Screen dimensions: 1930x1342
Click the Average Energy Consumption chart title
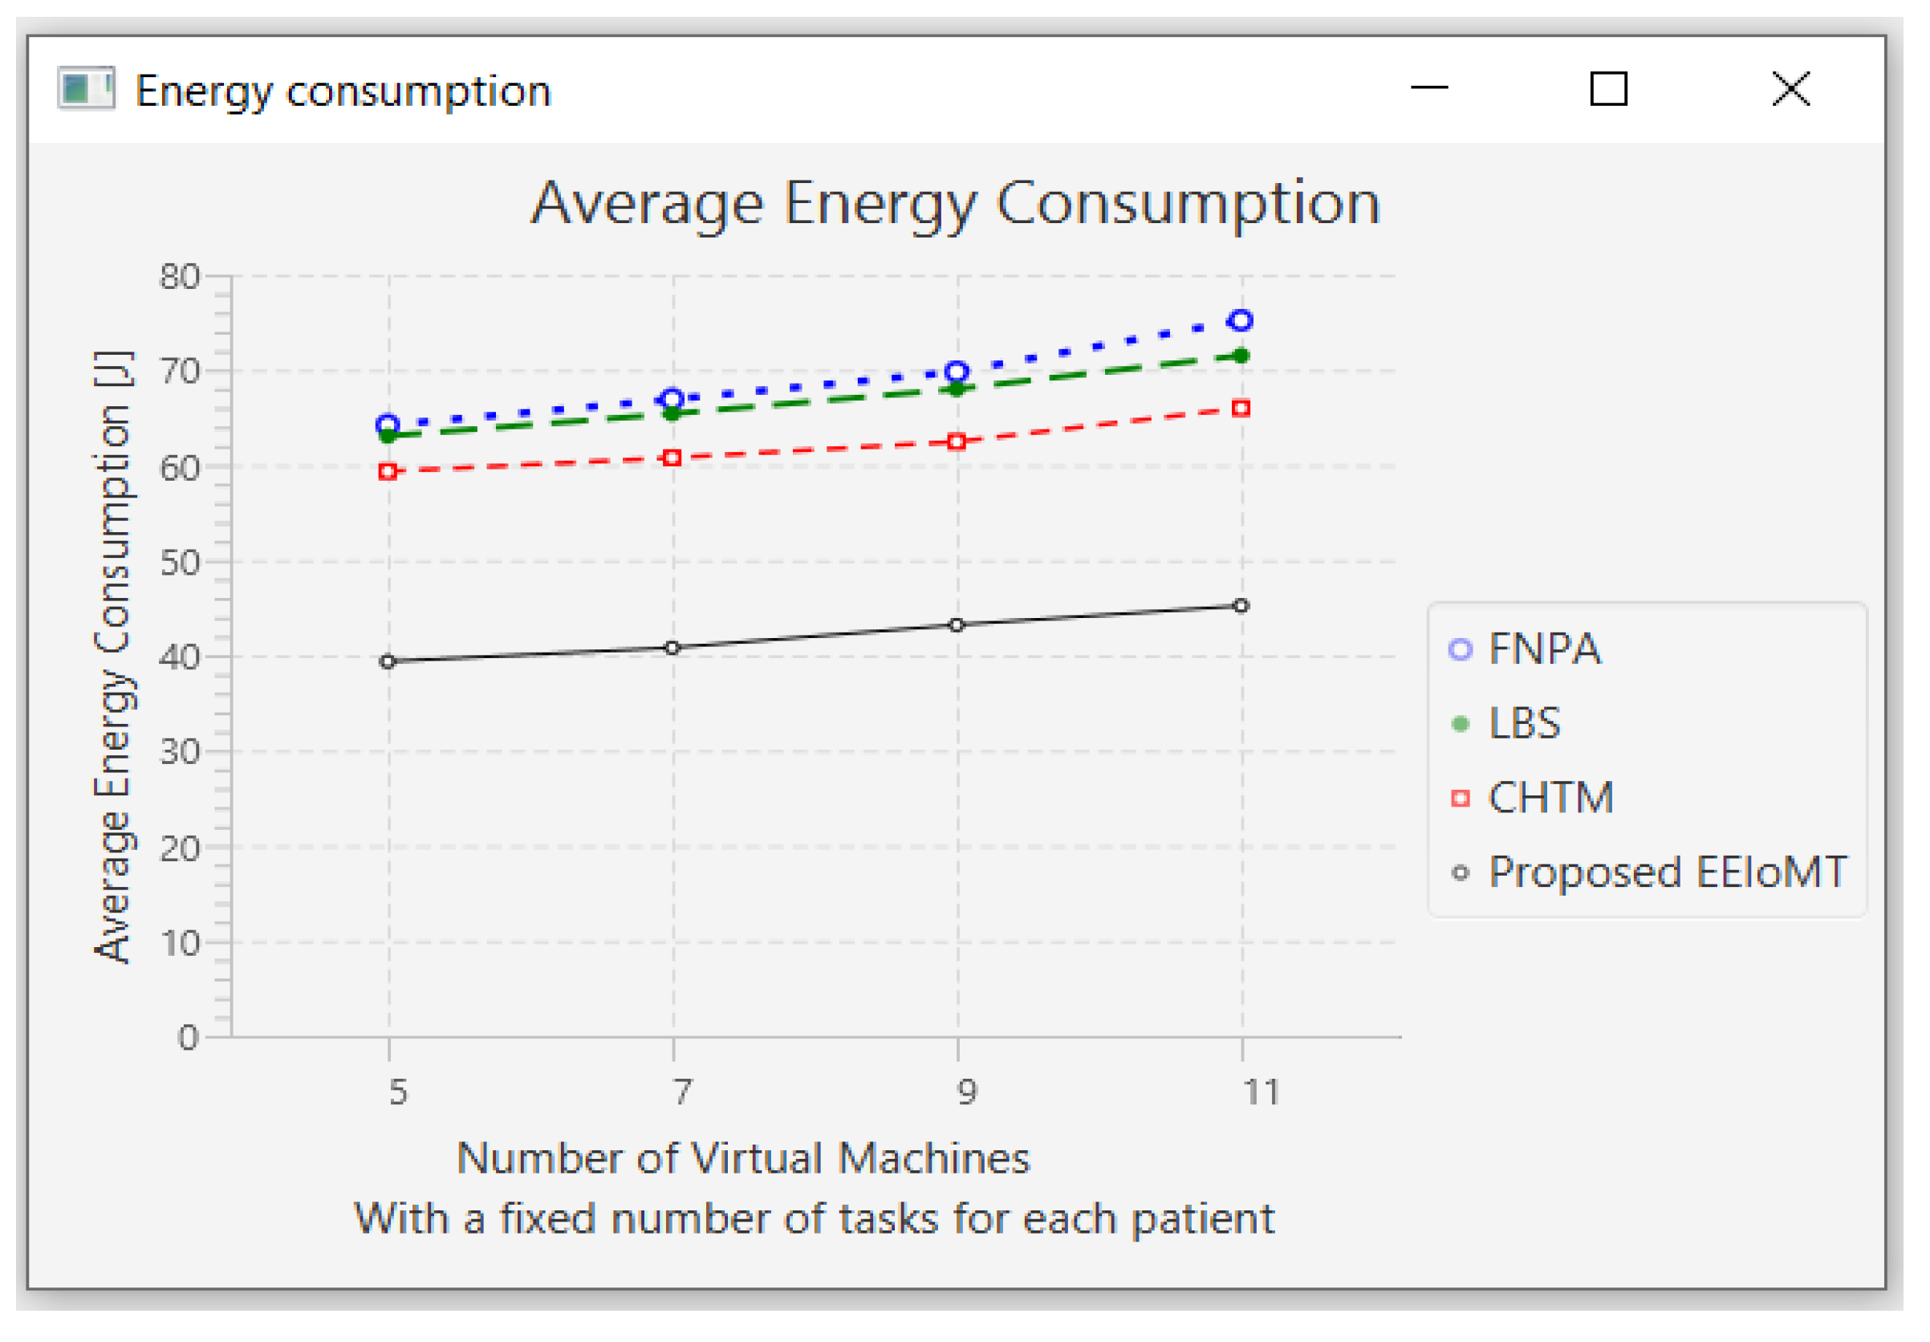[x=956, y=204]
